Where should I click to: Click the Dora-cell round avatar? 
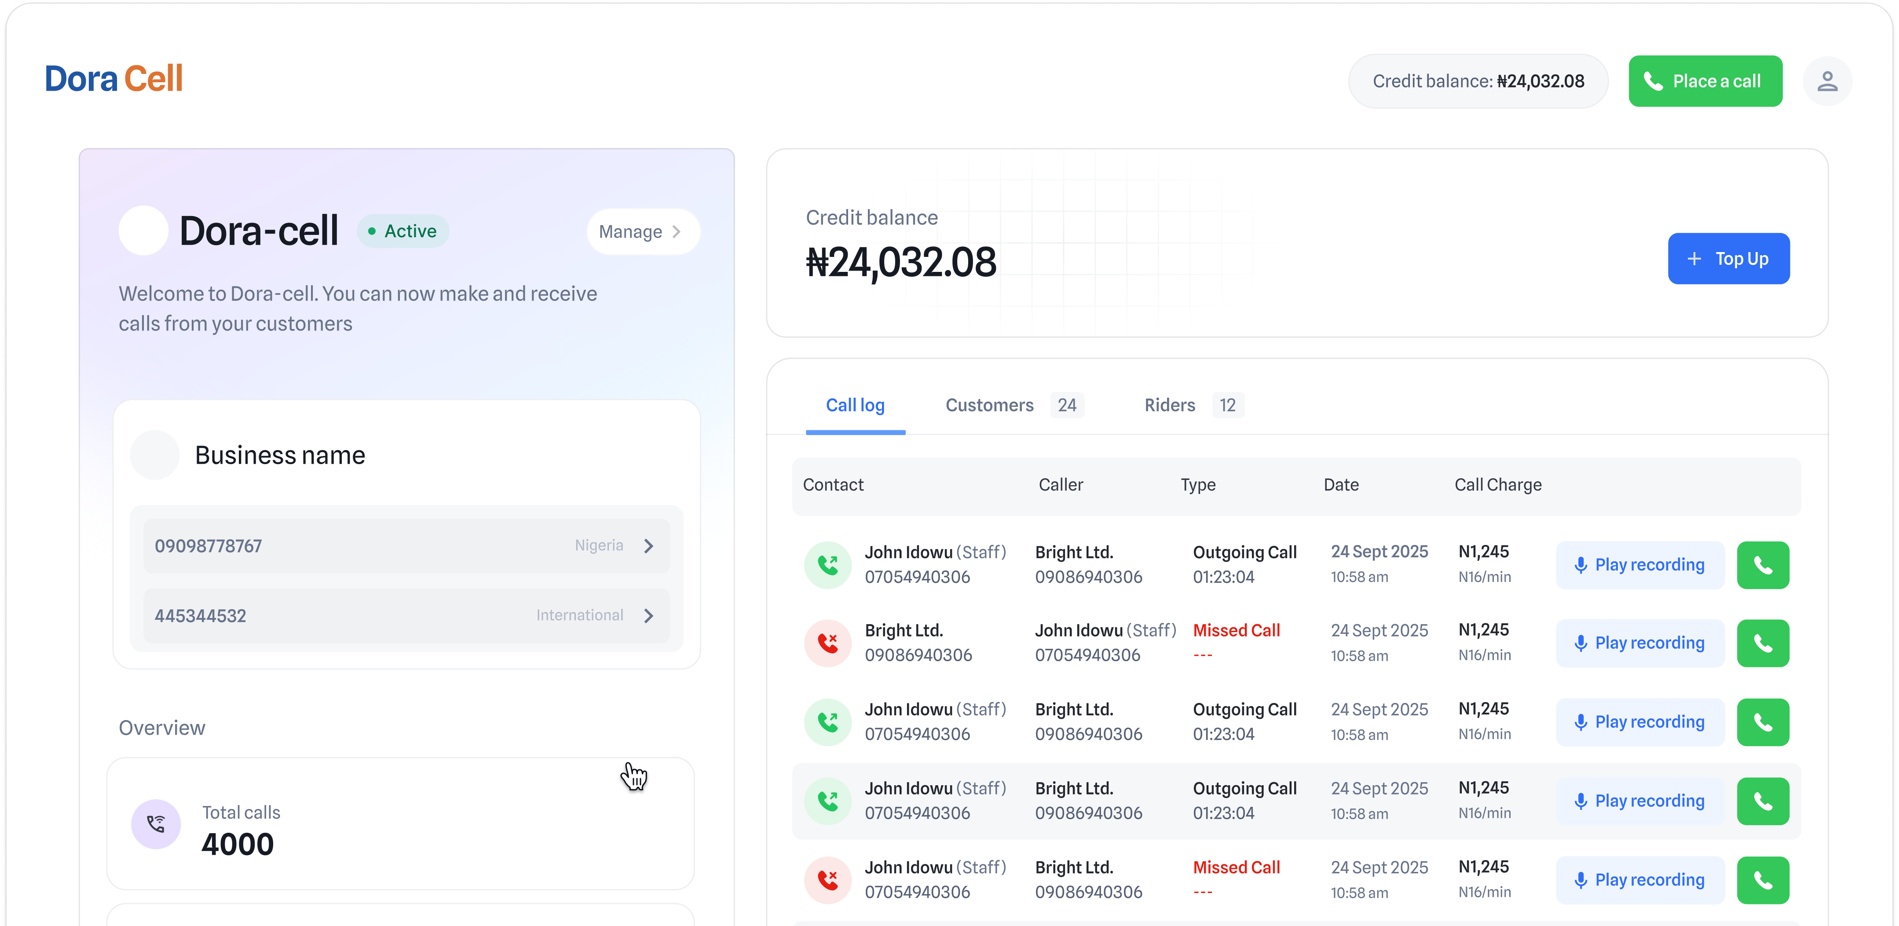point(144,231)
